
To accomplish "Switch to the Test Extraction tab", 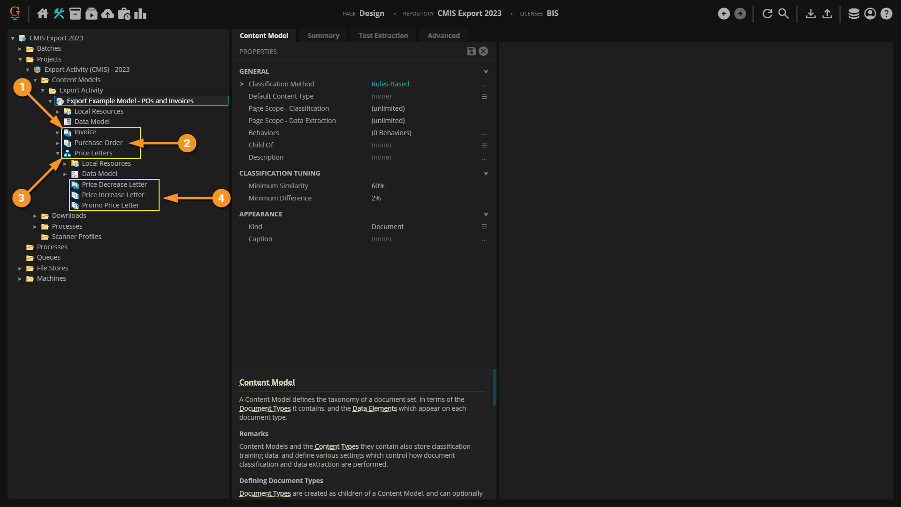I will click(x=383, y=36).
